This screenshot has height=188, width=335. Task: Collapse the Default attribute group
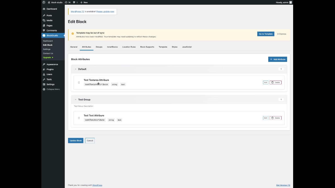coord(75,69)
